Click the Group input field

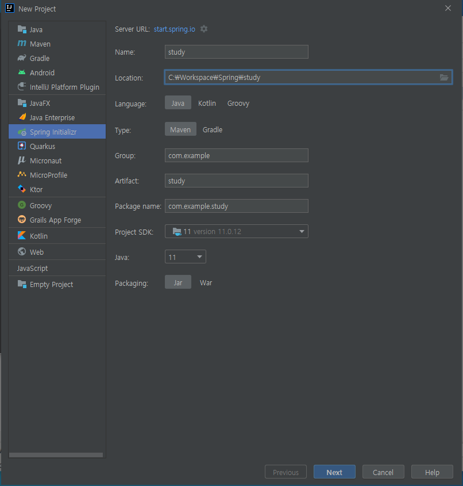237,155
